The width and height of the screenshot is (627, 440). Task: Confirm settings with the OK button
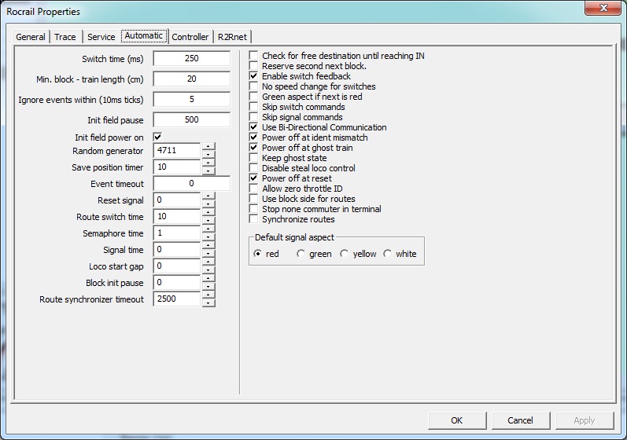click(457, 420)
